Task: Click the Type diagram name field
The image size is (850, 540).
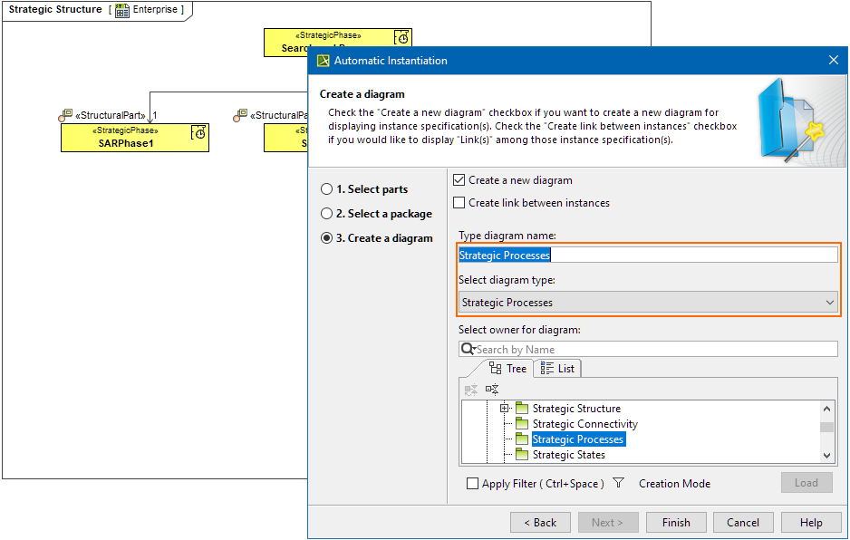Action: click(x=648, y=256)
